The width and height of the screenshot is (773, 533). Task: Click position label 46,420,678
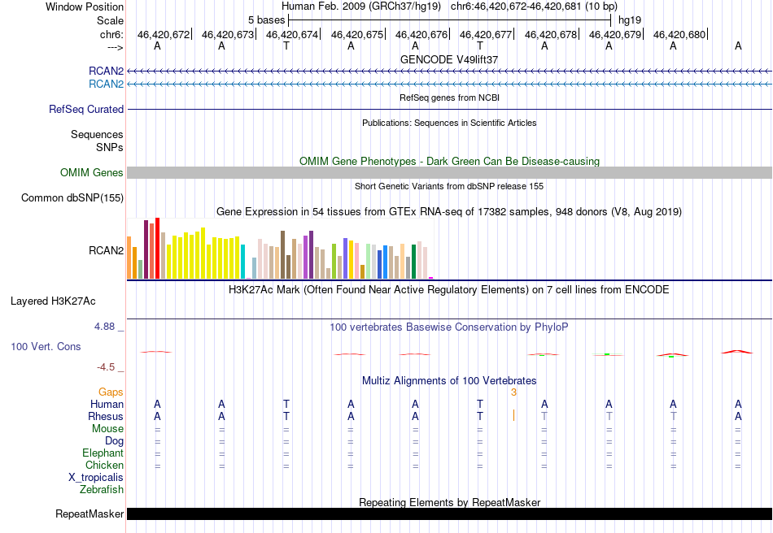pyautogui.click(x=550, y=34)
